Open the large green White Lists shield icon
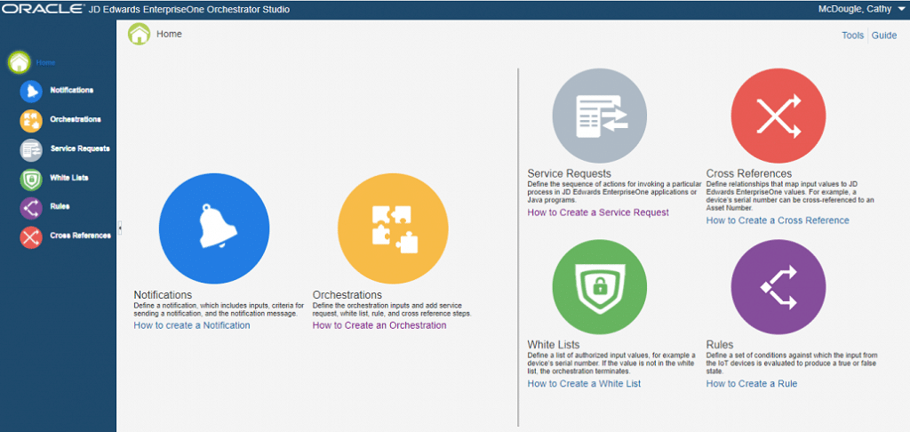910x432 pixels. click(x=600, y=287)
